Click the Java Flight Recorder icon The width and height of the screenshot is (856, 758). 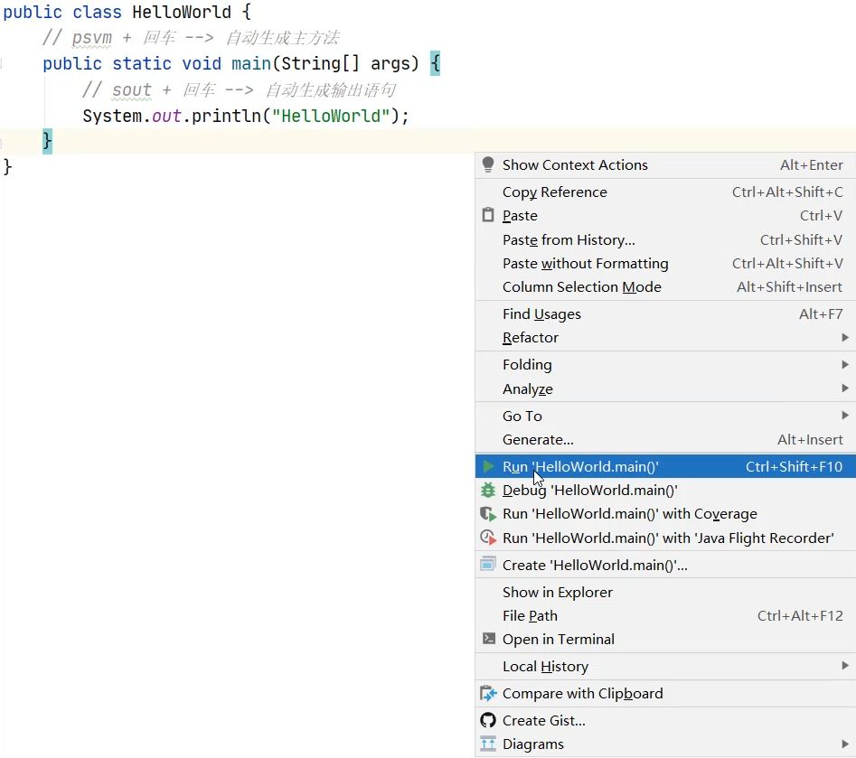click(x=488, y=538)
